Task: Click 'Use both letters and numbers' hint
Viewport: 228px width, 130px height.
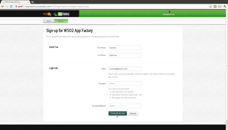Action: point(123,92)
